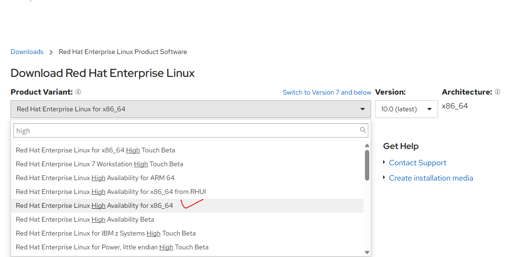Select High Availability for ARM 64

coord(187,178)
